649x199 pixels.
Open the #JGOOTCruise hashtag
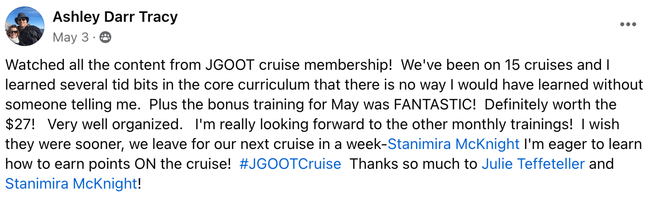(290, 164)
